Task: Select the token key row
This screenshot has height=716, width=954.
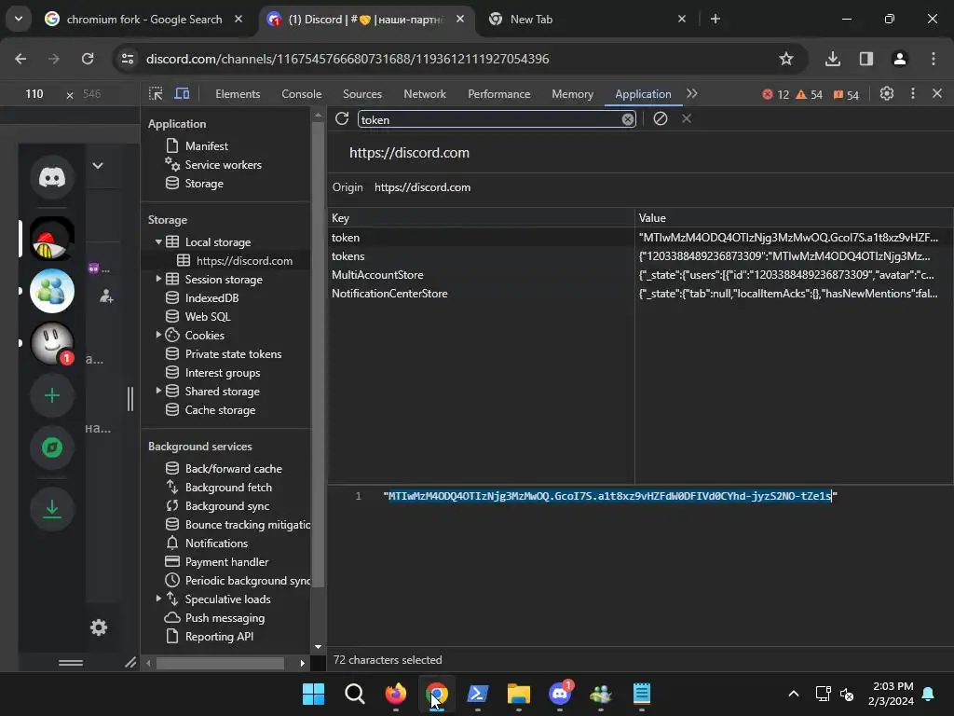Action: tap(641, 238)
